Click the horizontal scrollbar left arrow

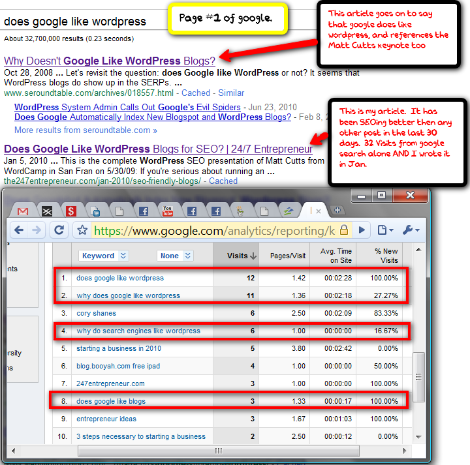(x=13, y=451)
